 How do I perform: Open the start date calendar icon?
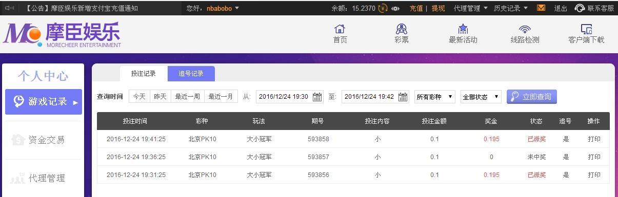click(x=317, y=97)
